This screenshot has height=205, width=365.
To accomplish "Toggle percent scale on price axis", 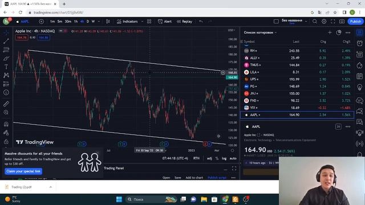I will 217,158.
